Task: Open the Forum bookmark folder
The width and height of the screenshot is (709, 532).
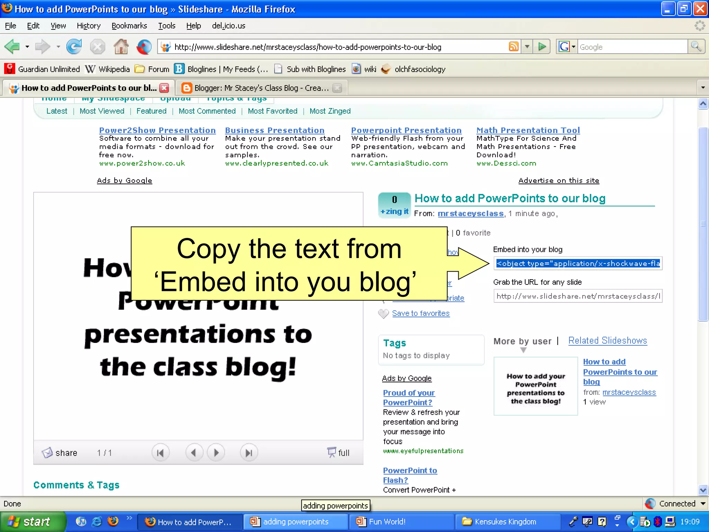Action: point(152,69)
